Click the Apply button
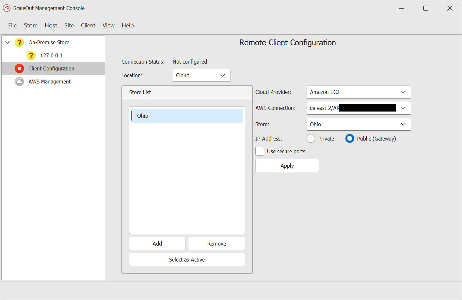 pos(287,166)
